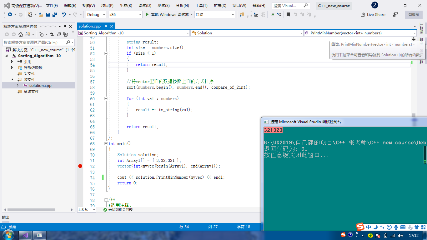Collapse the main function at line 68
This screenshot has width=427, height=240.
[x=106, y=144]
